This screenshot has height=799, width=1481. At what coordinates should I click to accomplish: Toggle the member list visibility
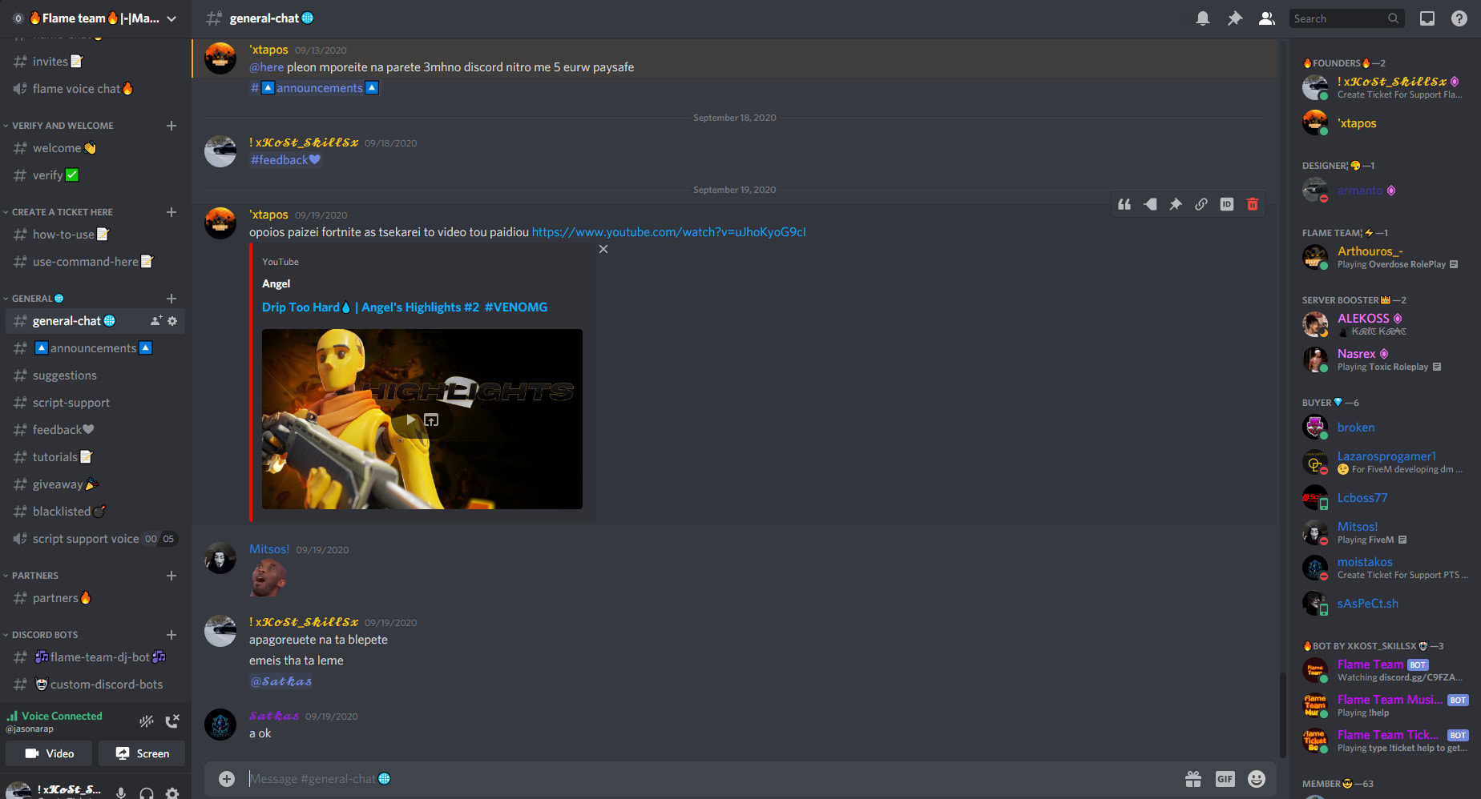[1266, 18]
